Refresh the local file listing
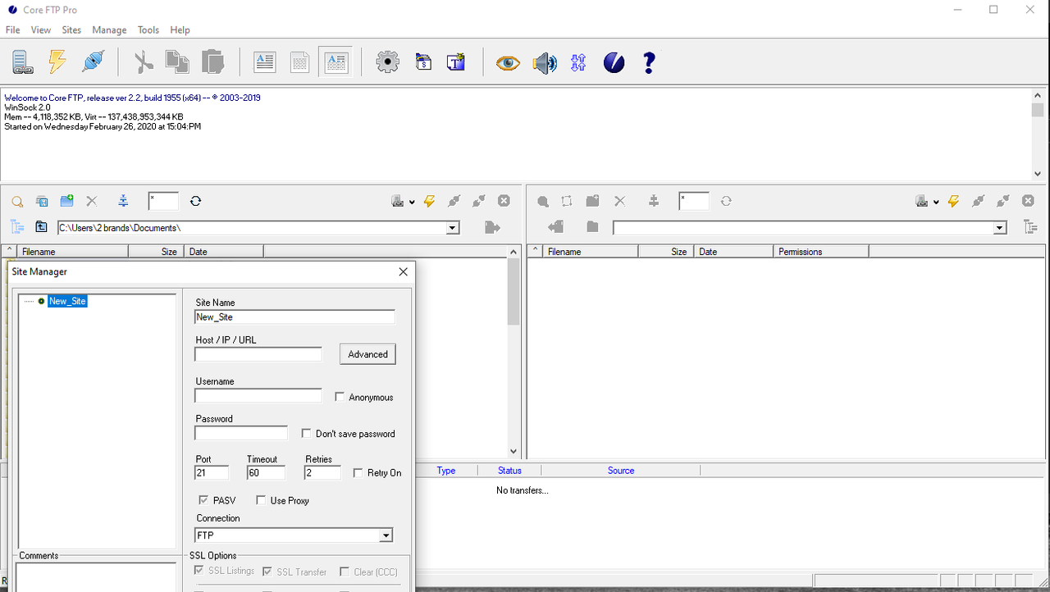The image size is (1050, 592). (x=195, y=201)
